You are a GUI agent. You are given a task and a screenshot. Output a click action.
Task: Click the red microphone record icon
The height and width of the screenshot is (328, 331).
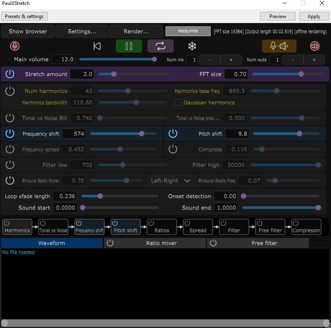[15, 46]
